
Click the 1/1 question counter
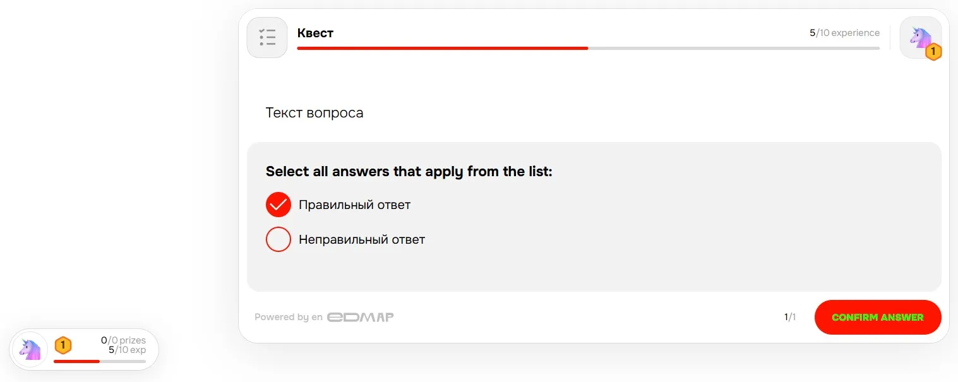tap(790, 317)
